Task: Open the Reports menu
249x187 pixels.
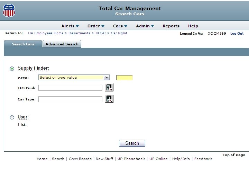Action: point(171,26)
